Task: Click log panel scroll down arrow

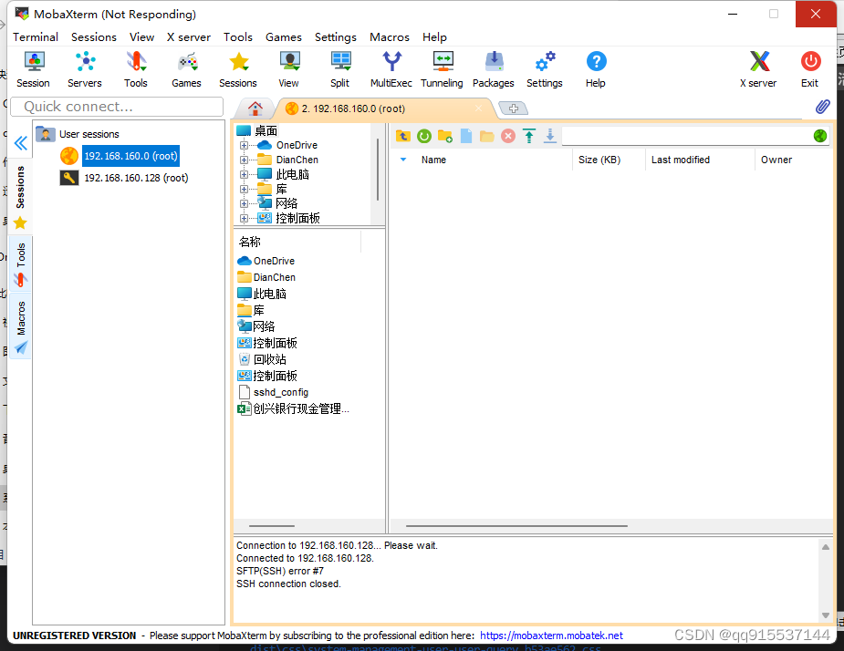Action: [x=825, y=615]
